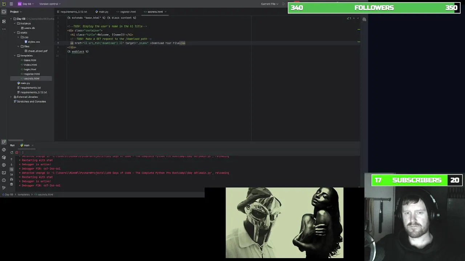
Task: Select index.html in project tree
Action: 29,65
